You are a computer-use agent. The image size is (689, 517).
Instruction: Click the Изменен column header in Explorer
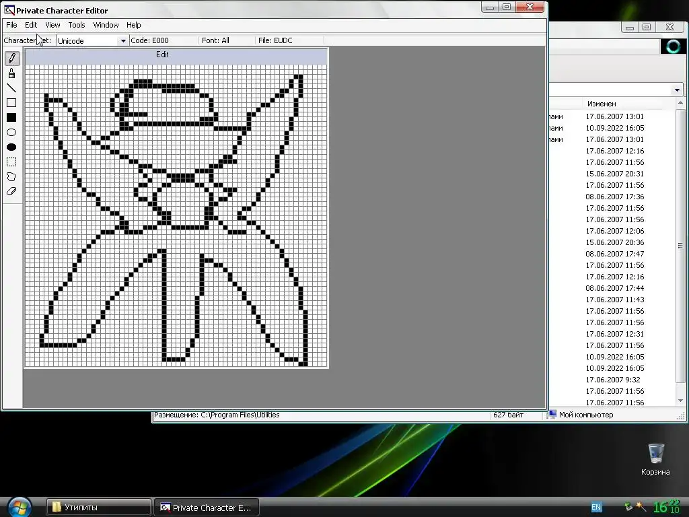tap(602, 104)
